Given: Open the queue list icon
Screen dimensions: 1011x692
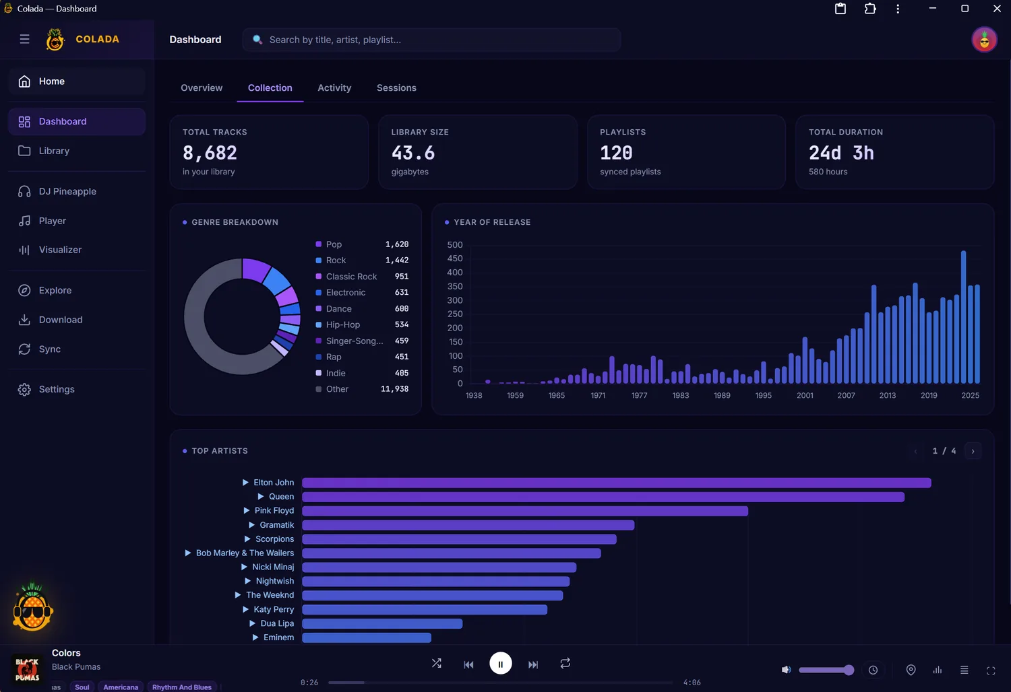Looking at the screenshot, I should (x=964, y=670).
